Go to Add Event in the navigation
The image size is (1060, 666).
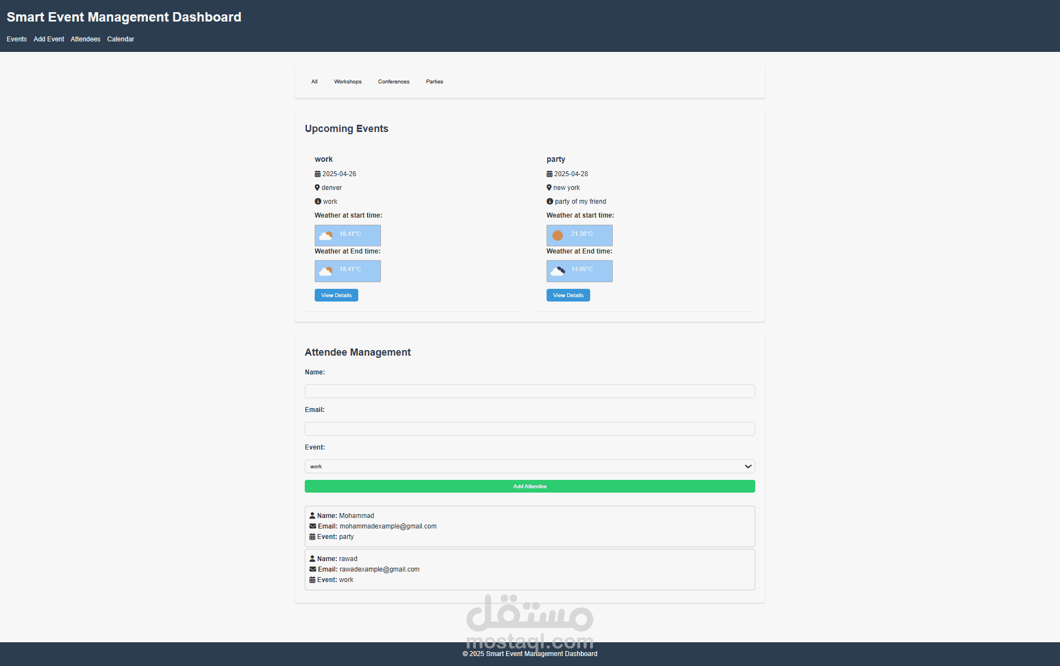[49, 39]
